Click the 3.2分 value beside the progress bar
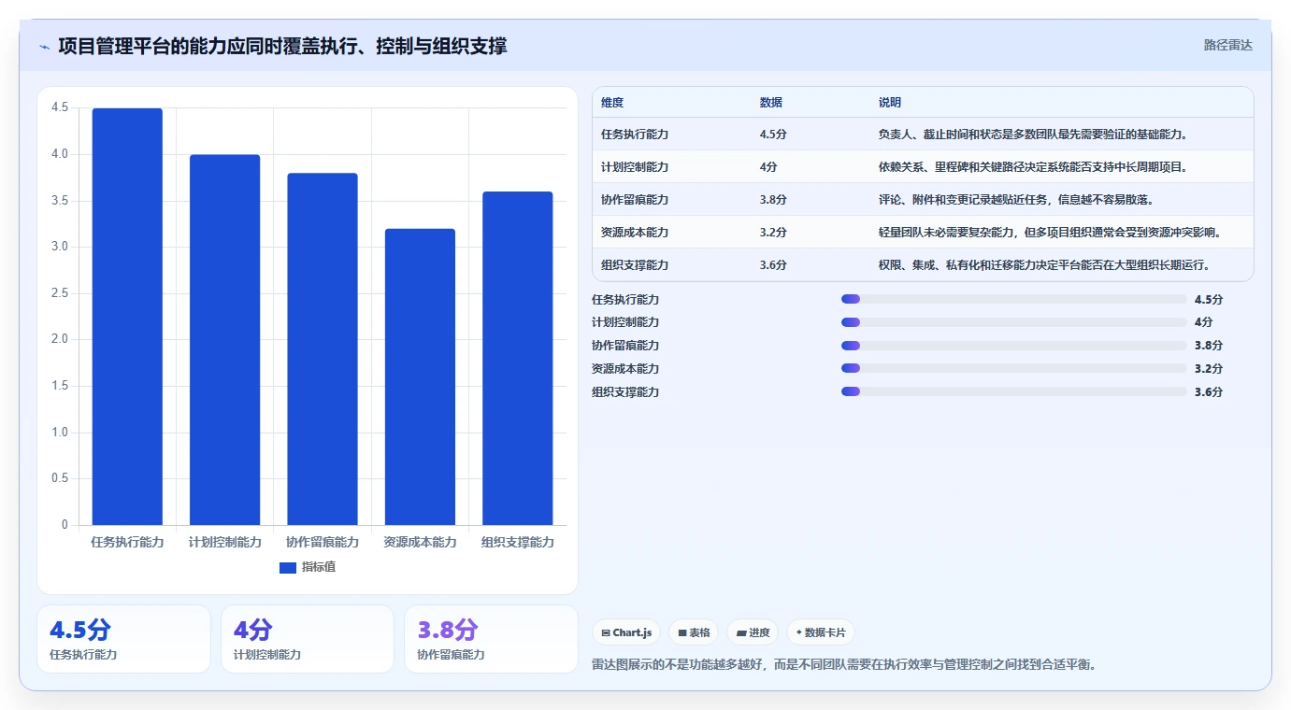 1209,369
